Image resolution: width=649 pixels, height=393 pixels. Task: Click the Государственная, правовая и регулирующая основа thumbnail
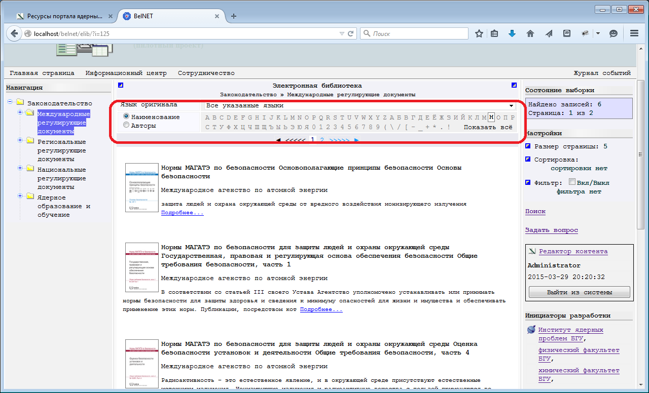pyautogui.click(x=141, y=267)
